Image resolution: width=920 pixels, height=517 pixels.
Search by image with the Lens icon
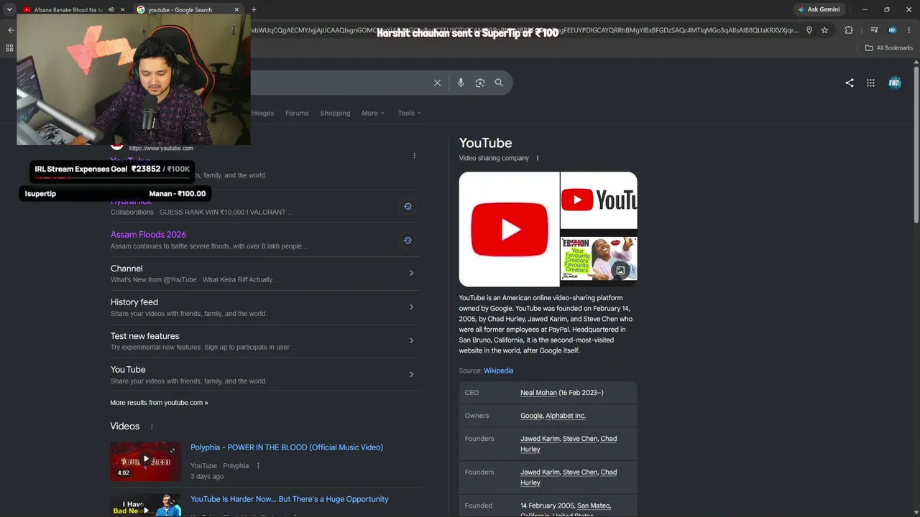pyautogui.click(x=480, y=83)
